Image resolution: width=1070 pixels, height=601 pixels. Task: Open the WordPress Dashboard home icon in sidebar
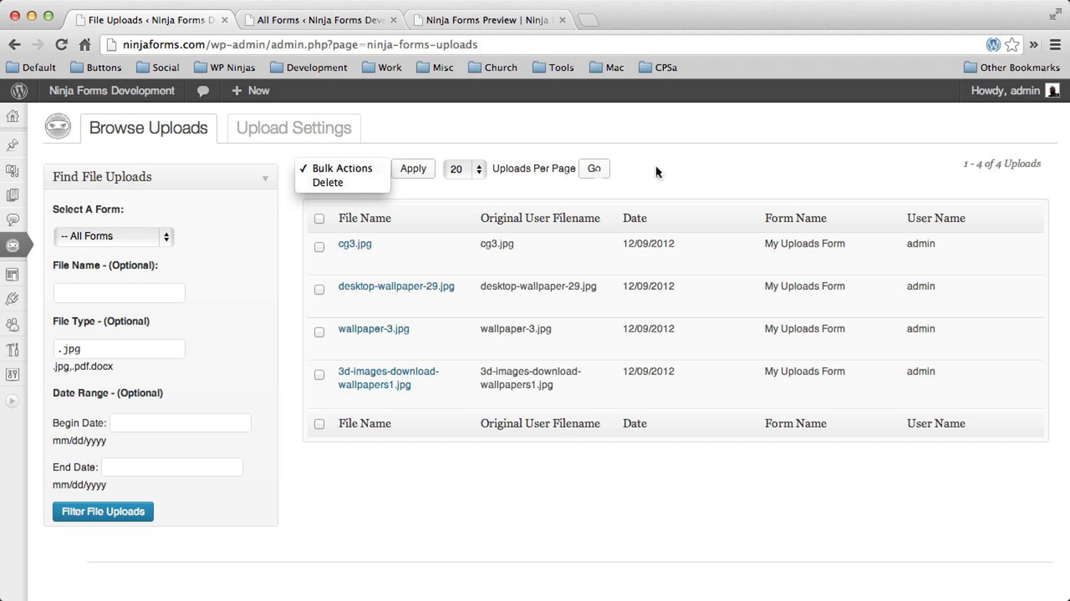12,116
